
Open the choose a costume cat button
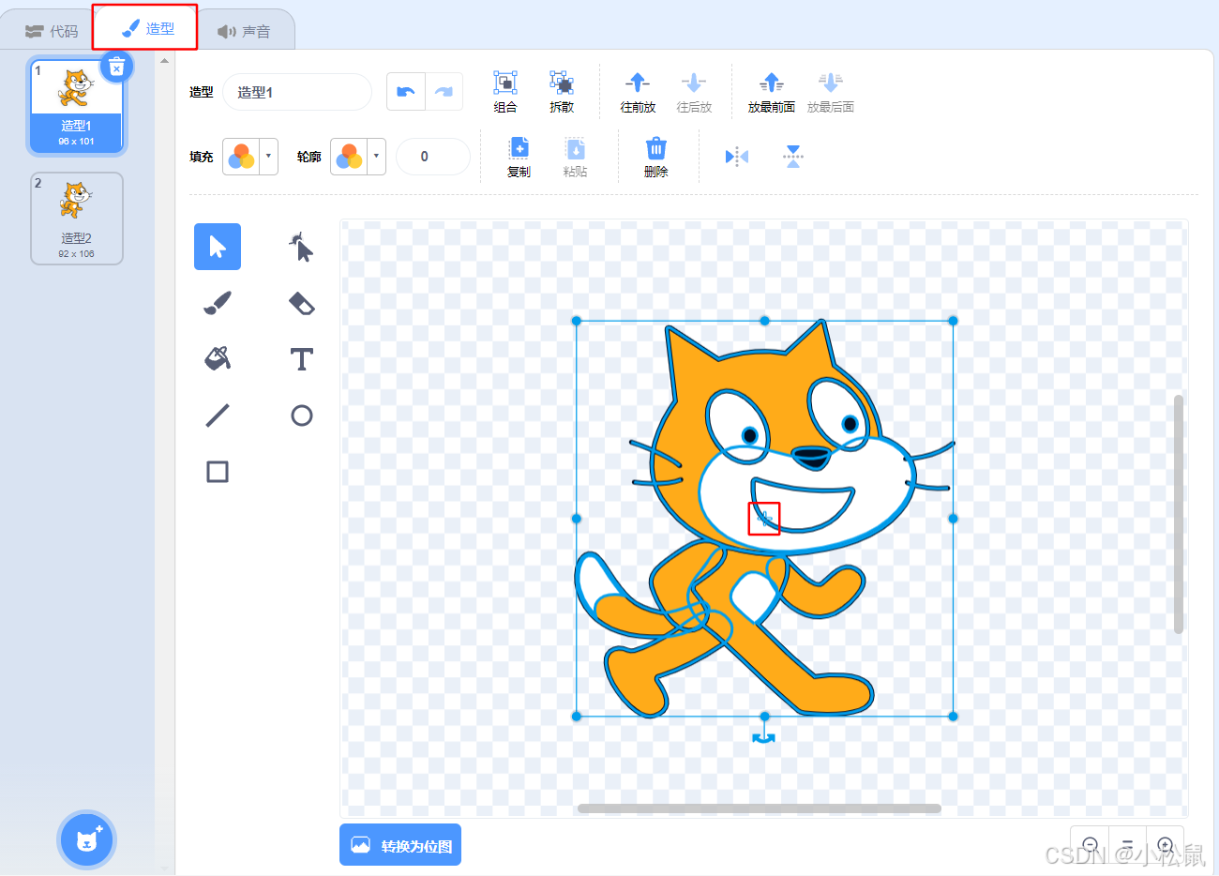(86, 839)
